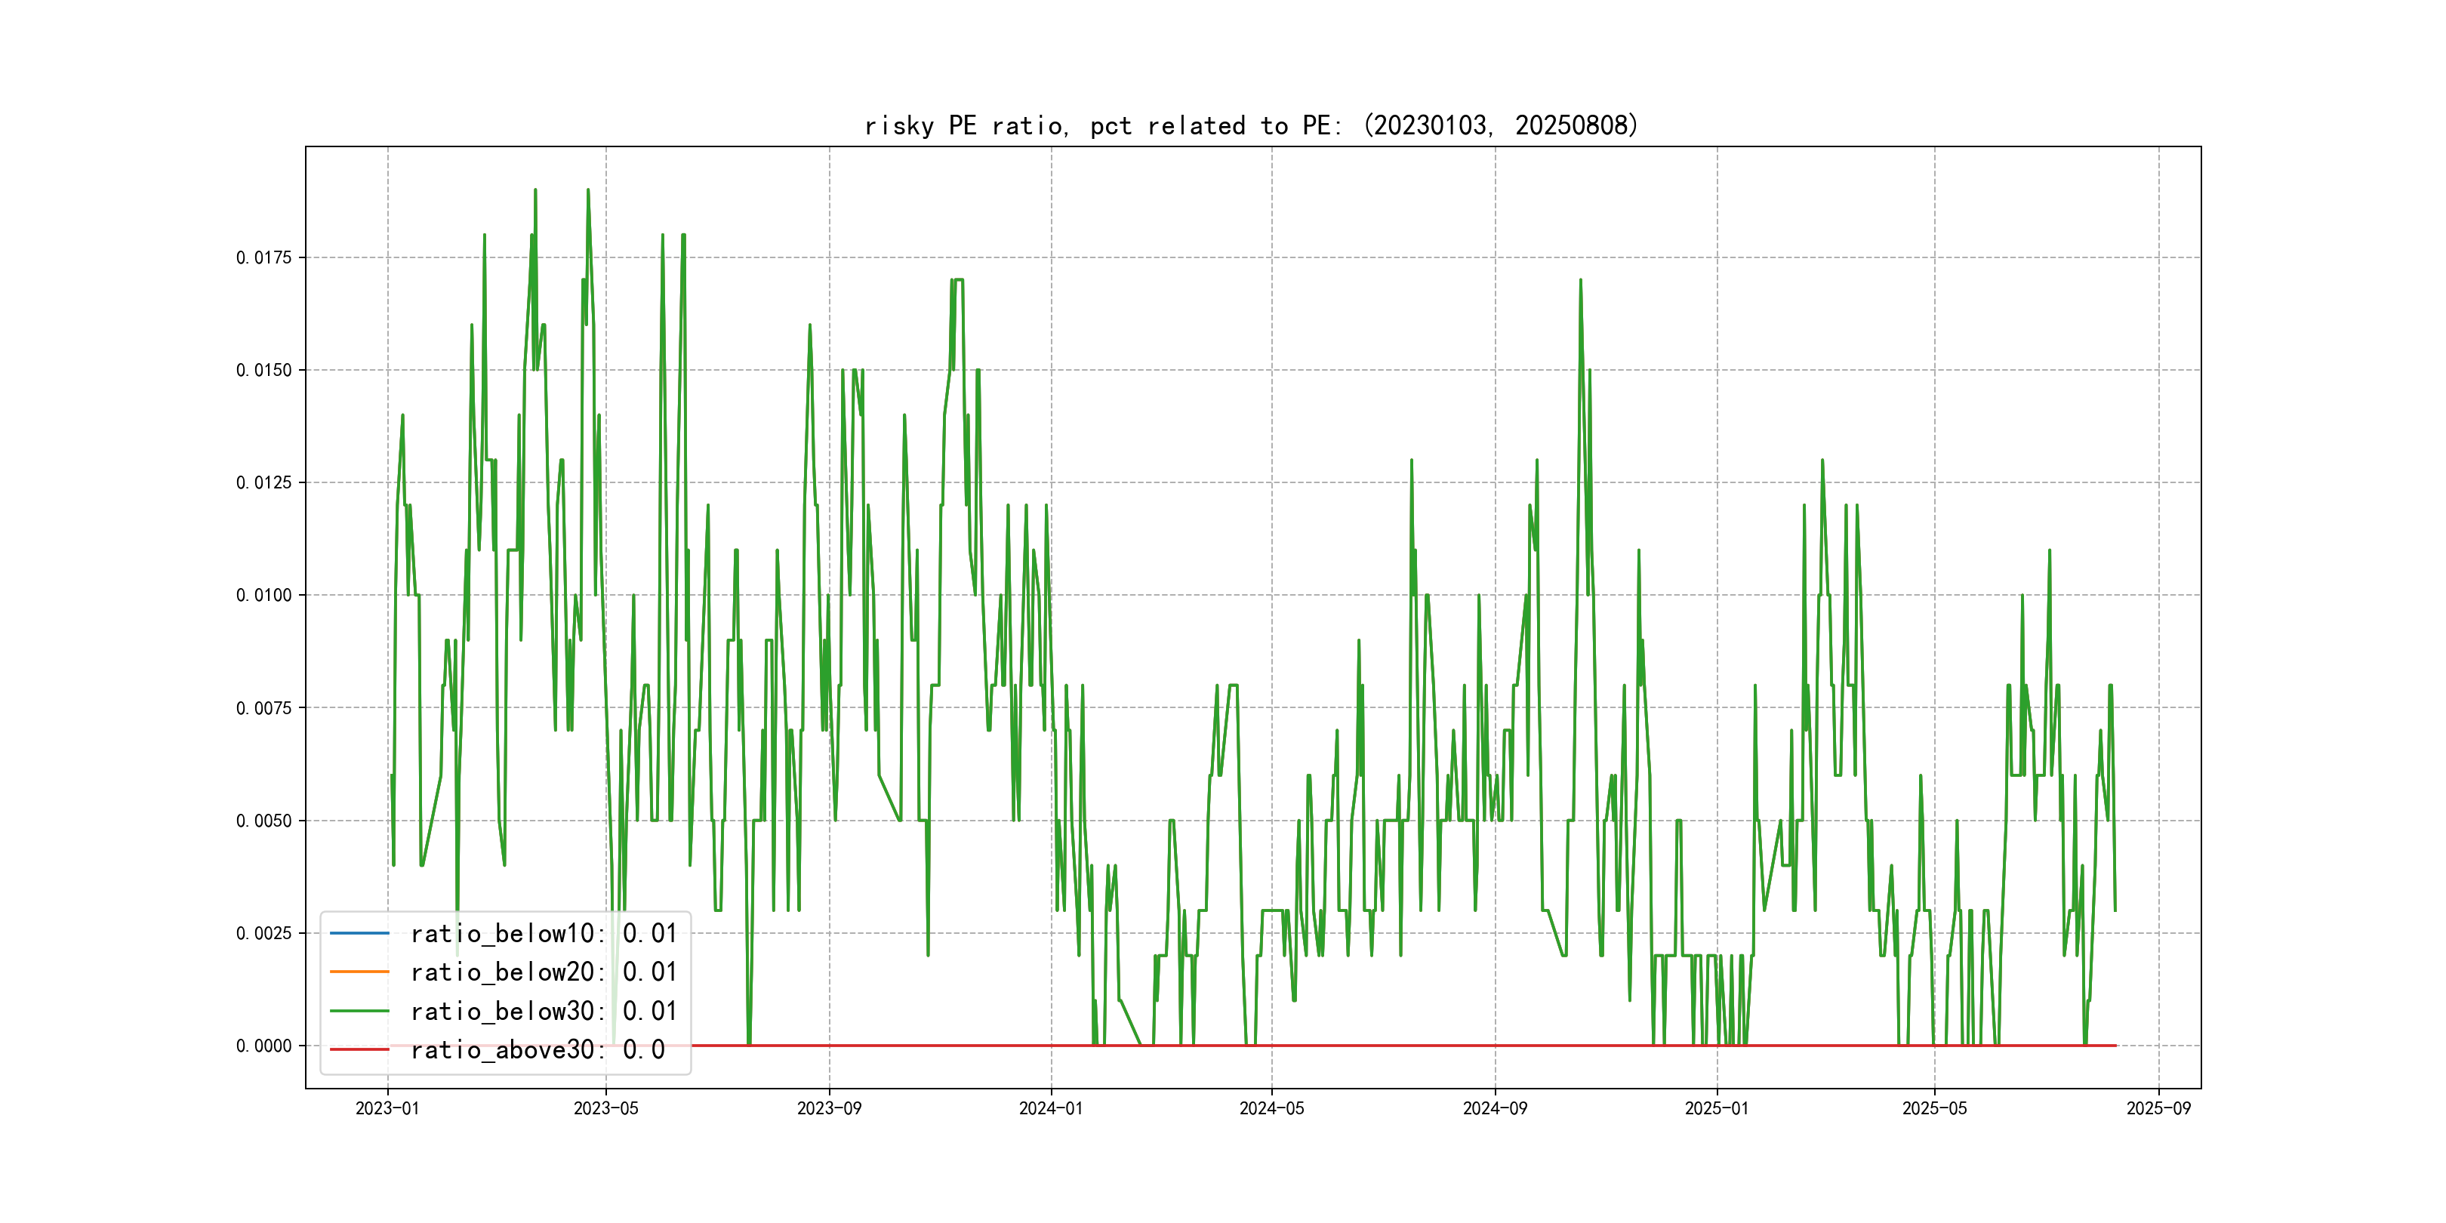Select the ratio_below20: 0.01 legend label

click(543, 972)
